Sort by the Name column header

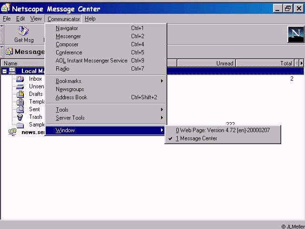point(23,63)
